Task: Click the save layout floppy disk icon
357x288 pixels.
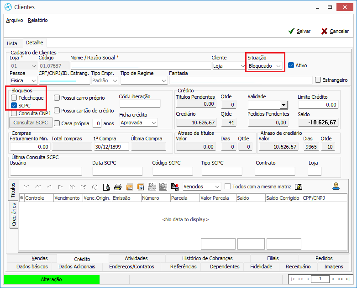Action: click(175, 187)
